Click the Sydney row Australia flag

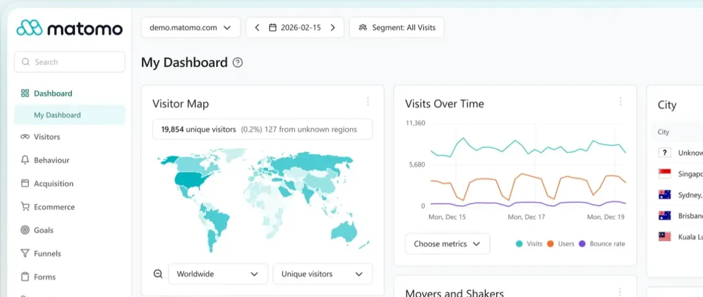click(x=665, y=194)
